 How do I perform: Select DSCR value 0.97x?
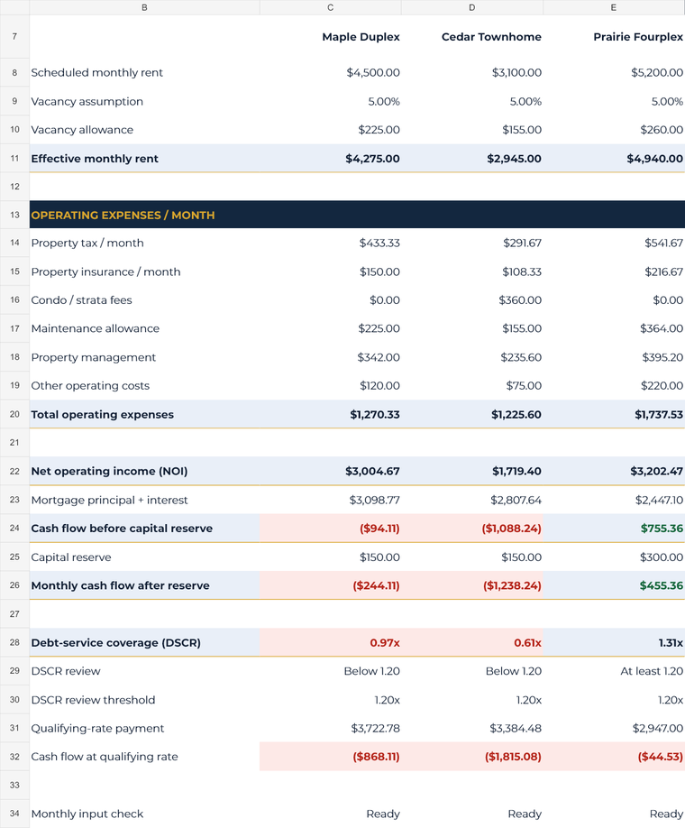click(331, 643)
